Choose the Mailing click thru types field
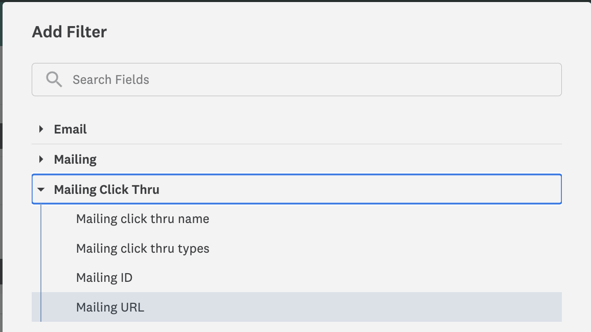This screenshot has width=591, height=332. click(143, 248)
